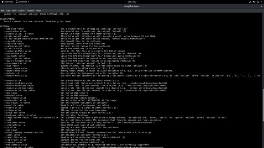Image resolution: width=264 pixels, height=148 pixels.
Task: Open the Activities overview
Action: coord(7,2)
